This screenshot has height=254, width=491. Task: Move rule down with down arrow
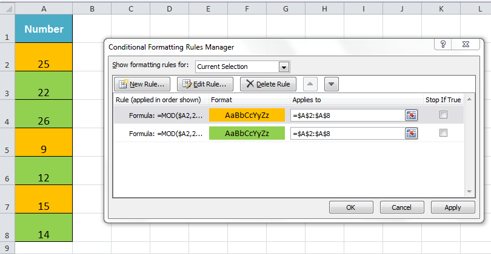point(332,84)
